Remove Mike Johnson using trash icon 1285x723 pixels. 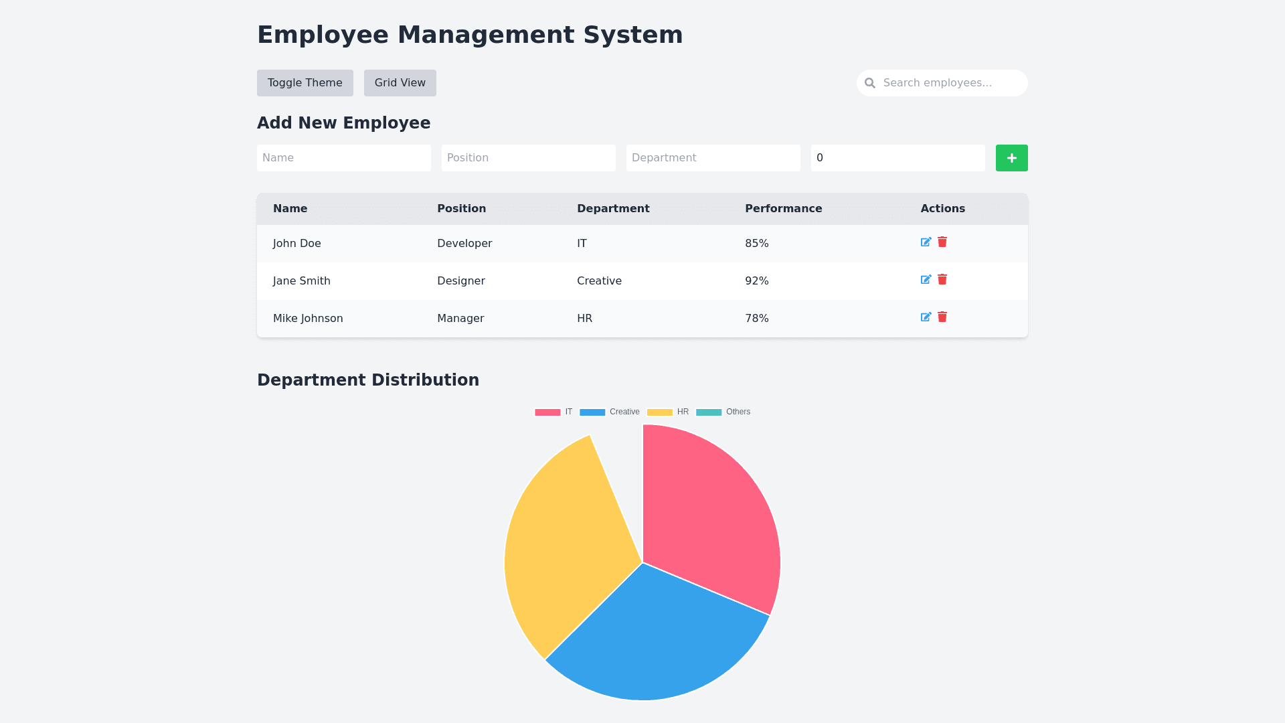coord(942,317)
